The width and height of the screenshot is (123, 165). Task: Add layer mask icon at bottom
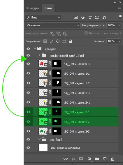[x=81, y=159]
